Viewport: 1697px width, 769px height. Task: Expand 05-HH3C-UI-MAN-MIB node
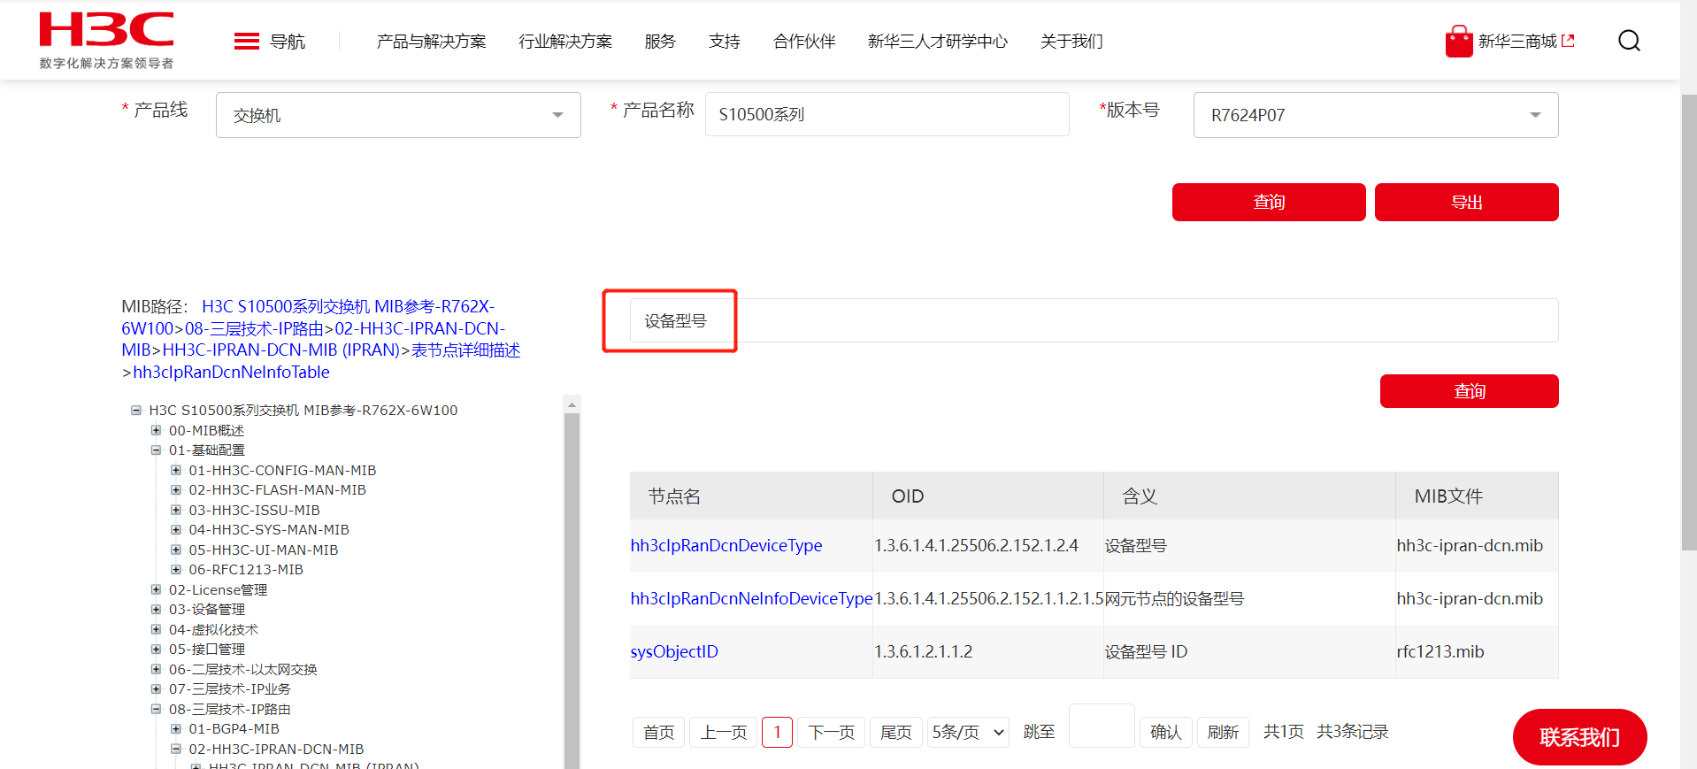point(176,550)
